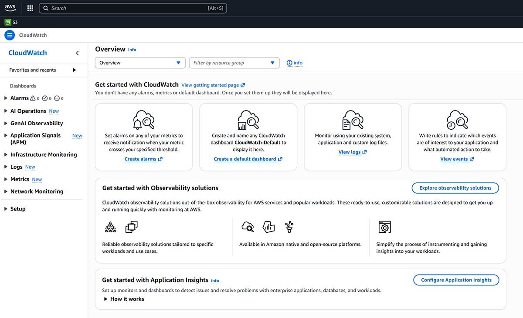Open the View events link

pyautogui.click(x=457, y=159)
